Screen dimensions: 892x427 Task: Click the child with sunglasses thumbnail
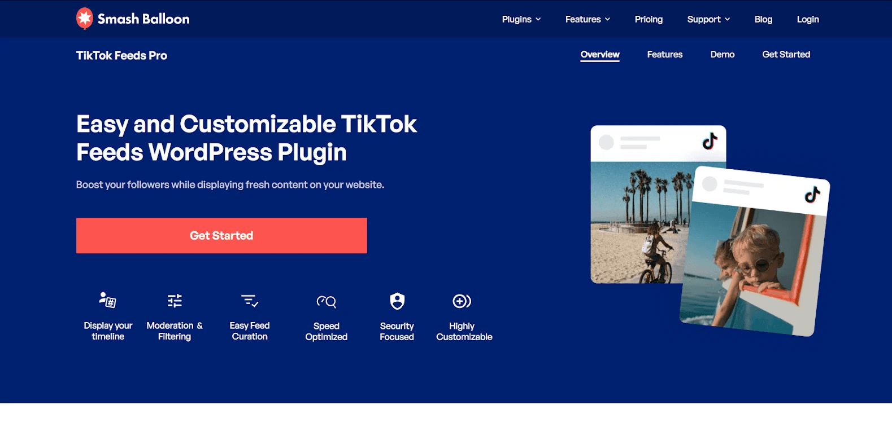(751, 268)
